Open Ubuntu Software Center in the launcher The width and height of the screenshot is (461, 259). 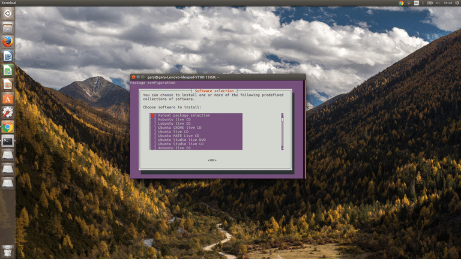(x=7, y=98)
